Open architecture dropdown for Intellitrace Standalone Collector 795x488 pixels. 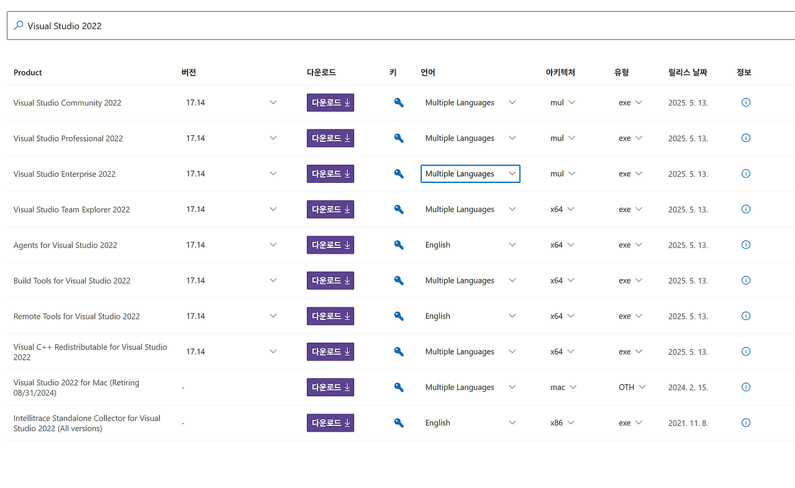[562, 423]
